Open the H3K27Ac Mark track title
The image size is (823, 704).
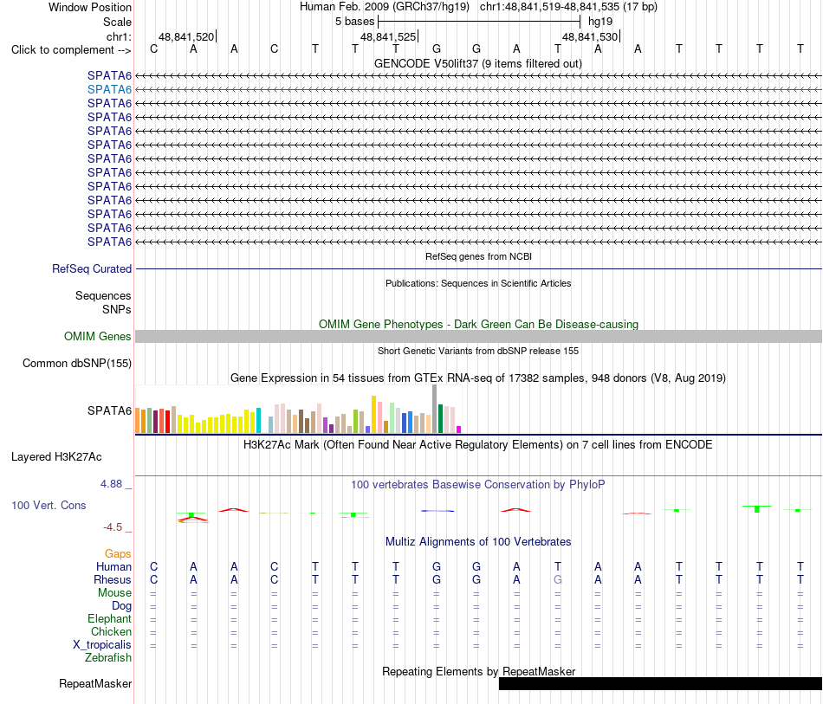point(477,445)
